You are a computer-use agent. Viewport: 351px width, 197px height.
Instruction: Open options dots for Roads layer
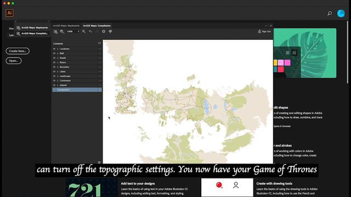100,58
